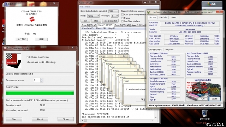Image resolution: width=226 pixels, height=127 pixels.
Task: Click right button in CPUmark window
Action: pos(42,39)
